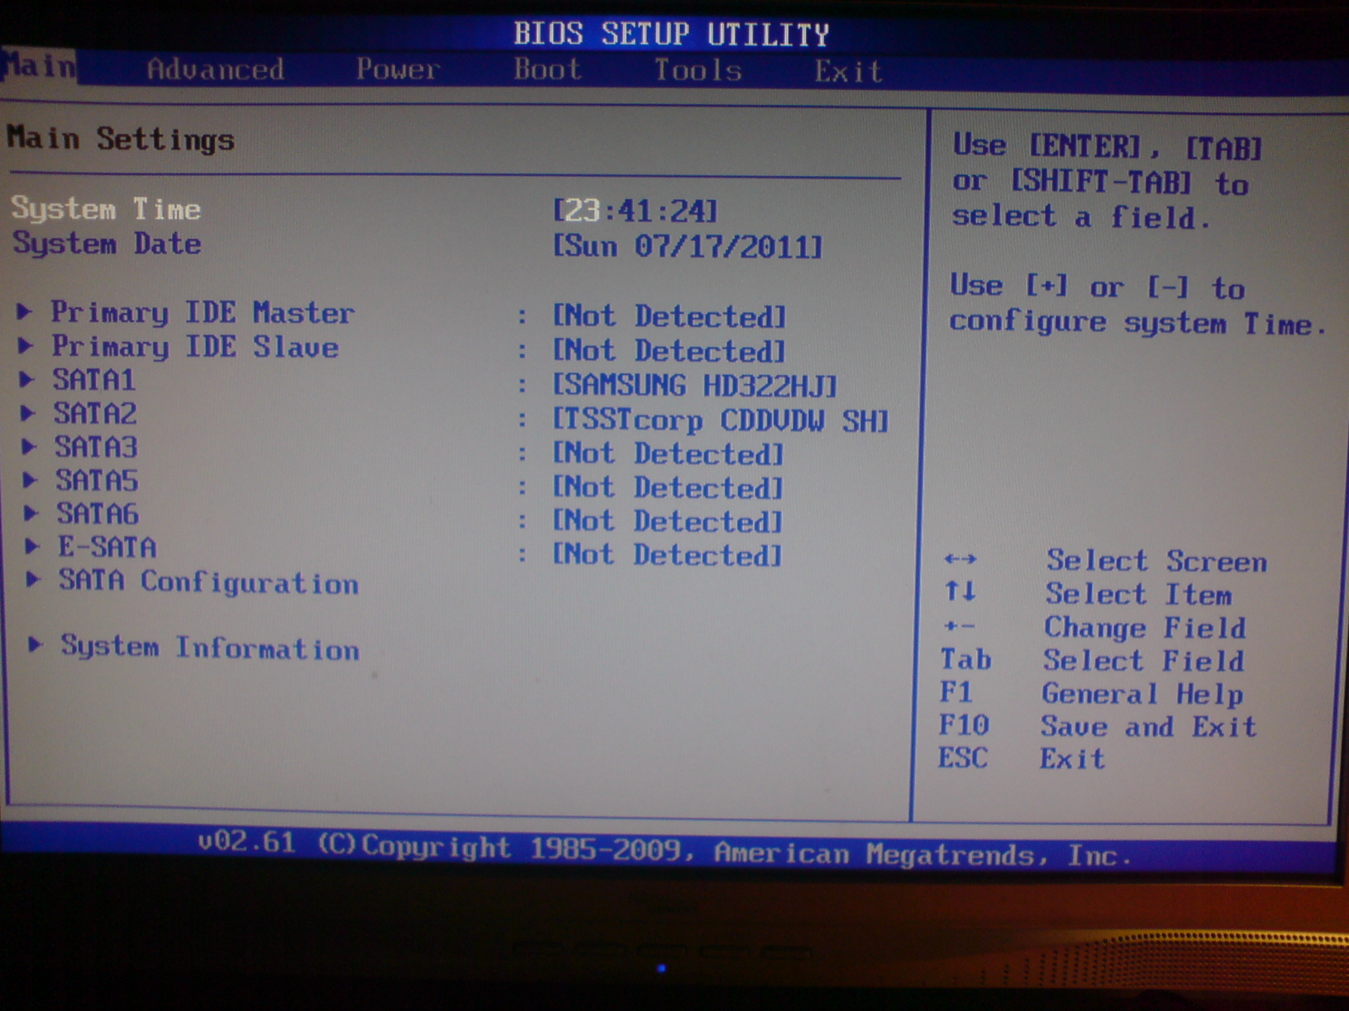The width and height of the screenshot is (1349, 1011).
Task: Expand the SATA3 arrow
Action: (29, 447)
